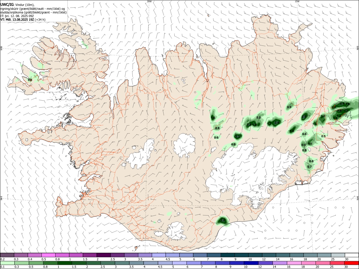Pick the bright magenta 0.5–0.8 snow scale swatch
Image resolution: width=359 pixels, height=269 pixels.
[48, 255]
